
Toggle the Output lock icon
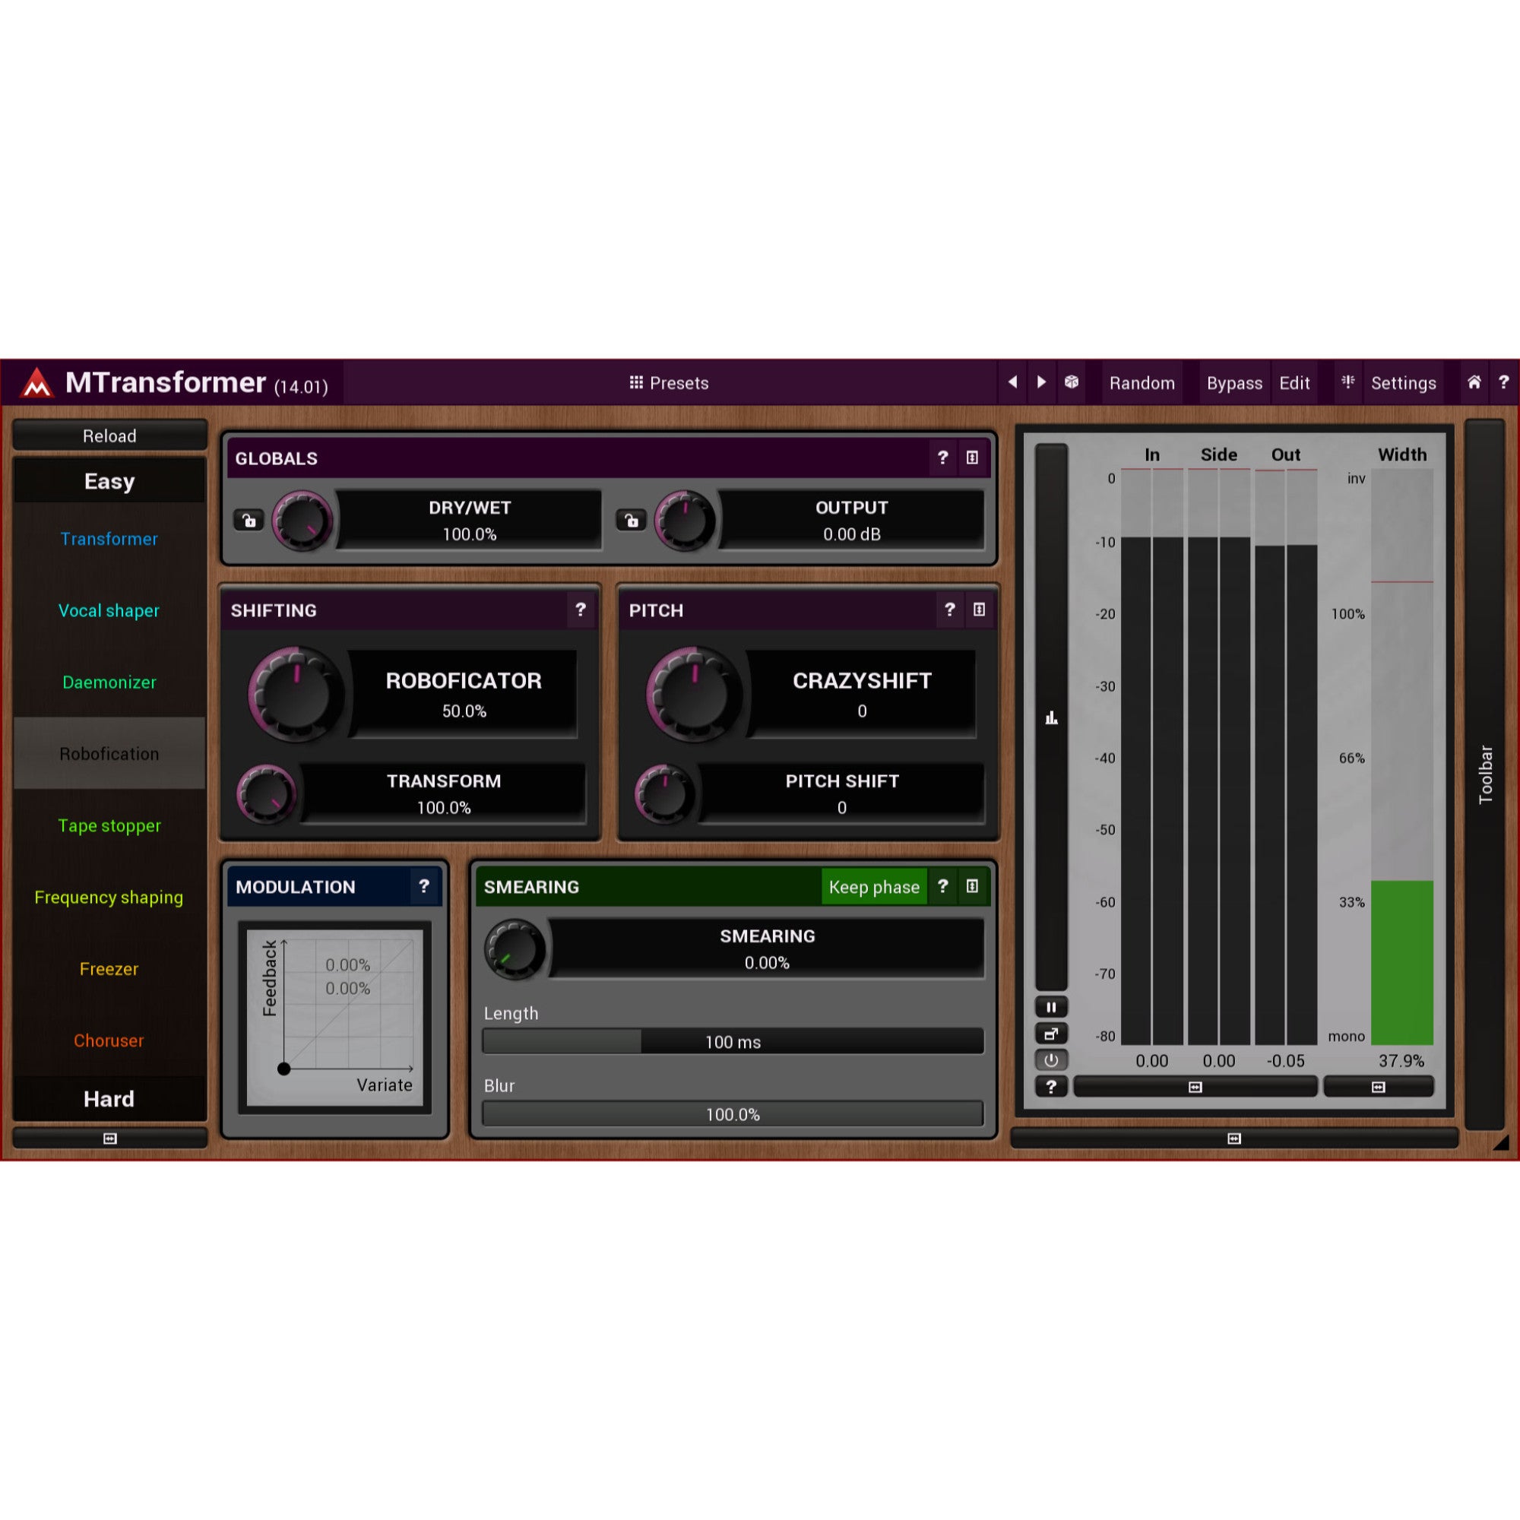(x=631, y=520)
